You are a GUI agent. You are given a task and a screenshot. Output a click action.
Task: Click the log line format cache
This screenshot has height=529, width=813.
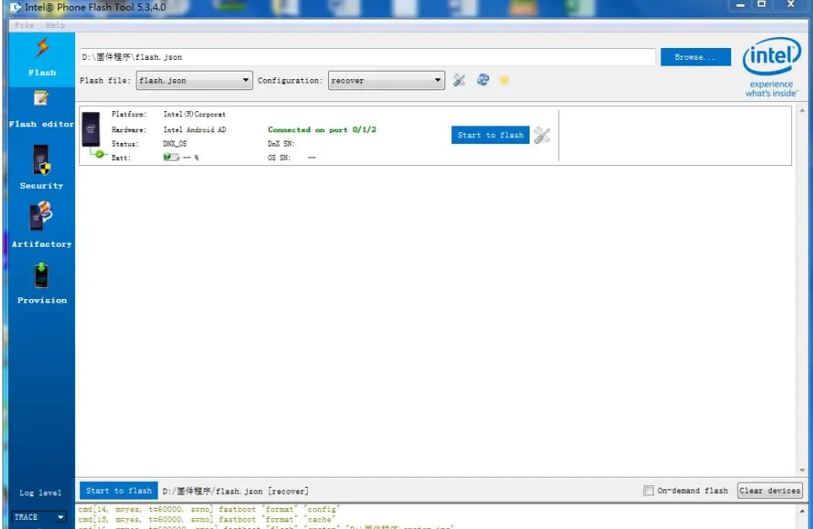click(205, 519)
